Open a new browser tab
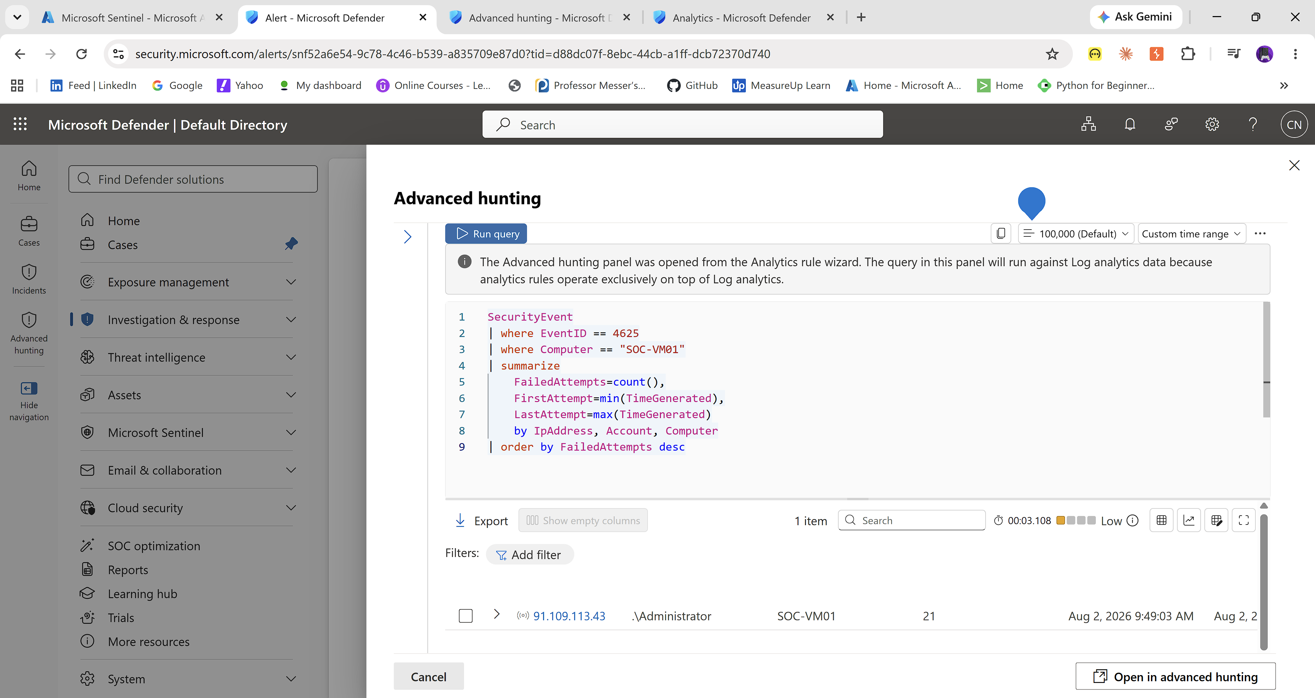This screenshot has width=1315, height=698. (861, 17)
